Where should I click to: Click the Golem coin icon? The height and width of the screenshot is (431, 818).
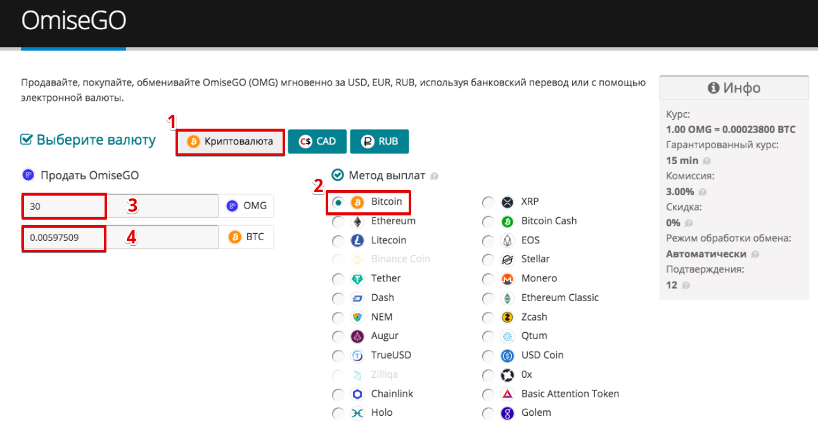click(x=507, y=413)
